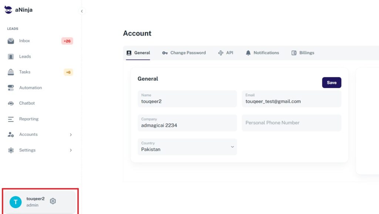
Task: Open Tasks from sidebar bag icon
Action: (x=11, y=72)
